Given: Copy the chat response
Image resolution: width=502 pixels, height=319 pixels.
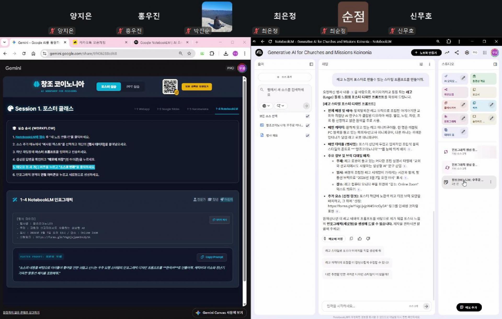Looking at the screenshot, I should (x=351, y=239).
